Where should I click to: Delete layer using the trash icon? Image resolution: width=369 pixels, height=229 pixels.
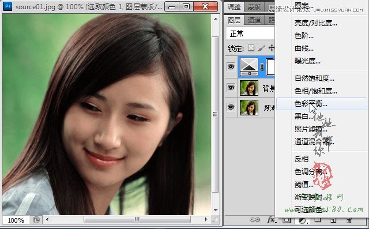(349, 220)
